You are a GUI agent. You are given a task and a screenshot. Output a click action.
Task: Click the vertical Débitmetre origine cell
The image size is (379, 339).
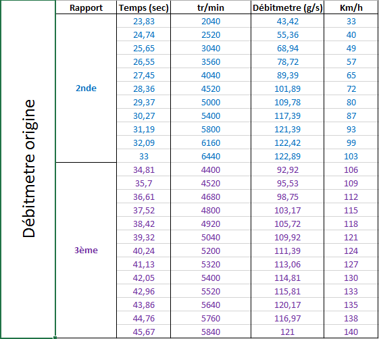click(x=28, y=169)
